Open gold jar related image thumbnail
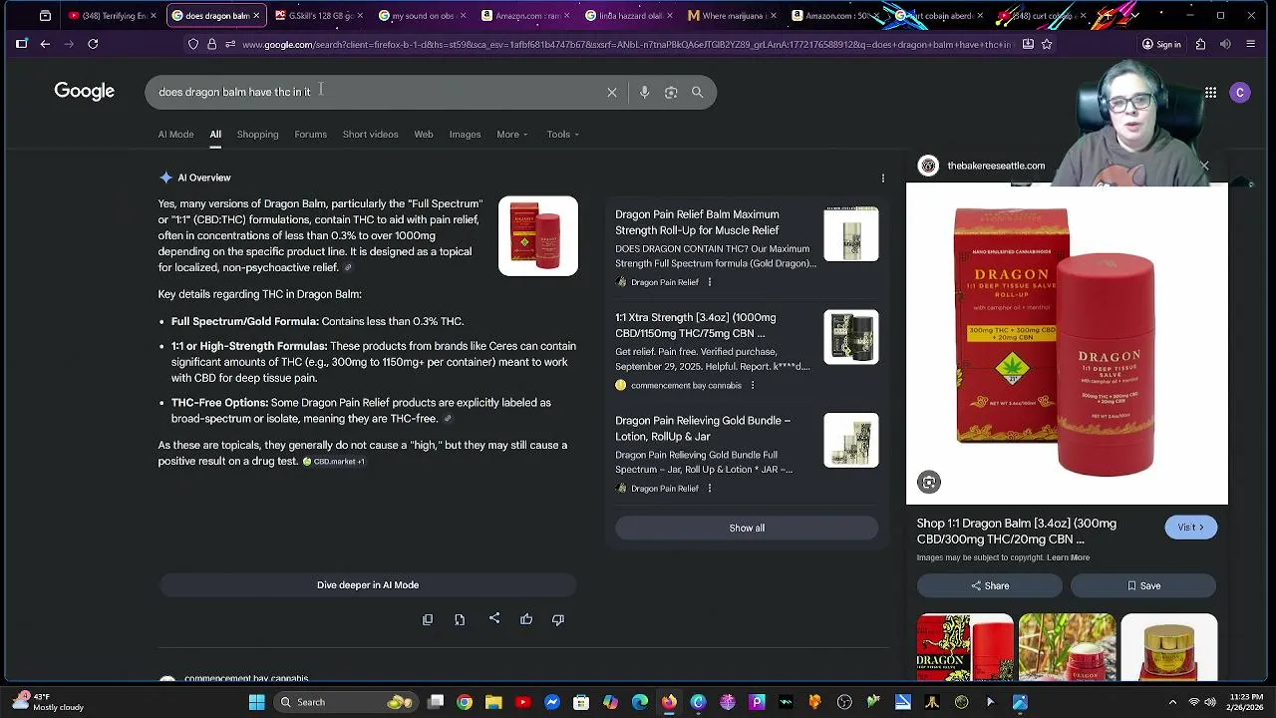 [1168, 647]
